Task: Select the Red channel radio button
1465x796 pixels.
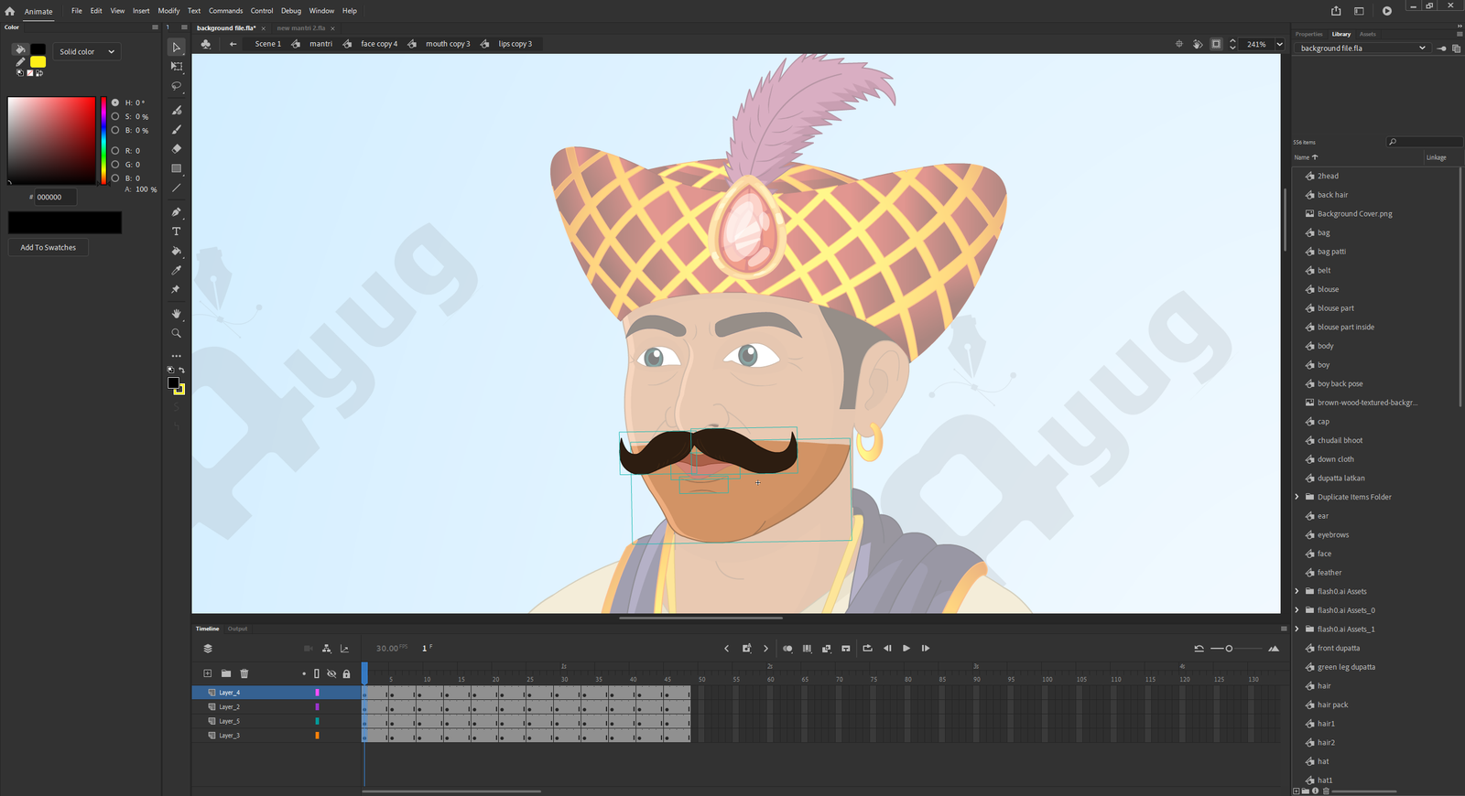Action: tap(115, 150)
